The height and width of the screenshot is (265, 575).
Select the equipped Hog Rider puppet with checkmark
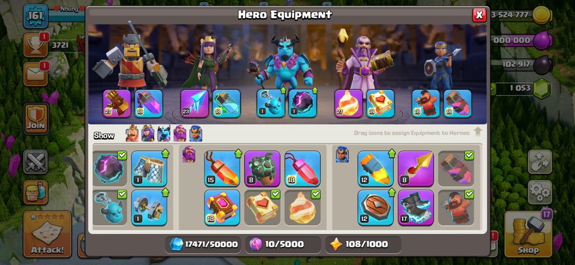pyautogui.click(x=456, y=207)
